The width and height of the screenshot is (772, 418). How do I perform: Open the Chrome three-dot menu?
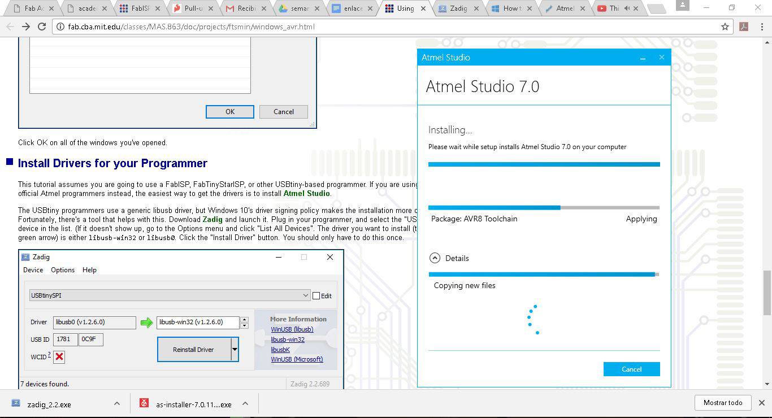(761, 27)
